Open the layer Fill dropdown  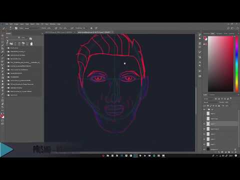coord(226,106)
